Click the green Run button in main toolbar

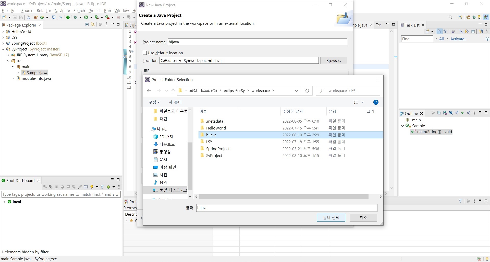coord(86,17)
